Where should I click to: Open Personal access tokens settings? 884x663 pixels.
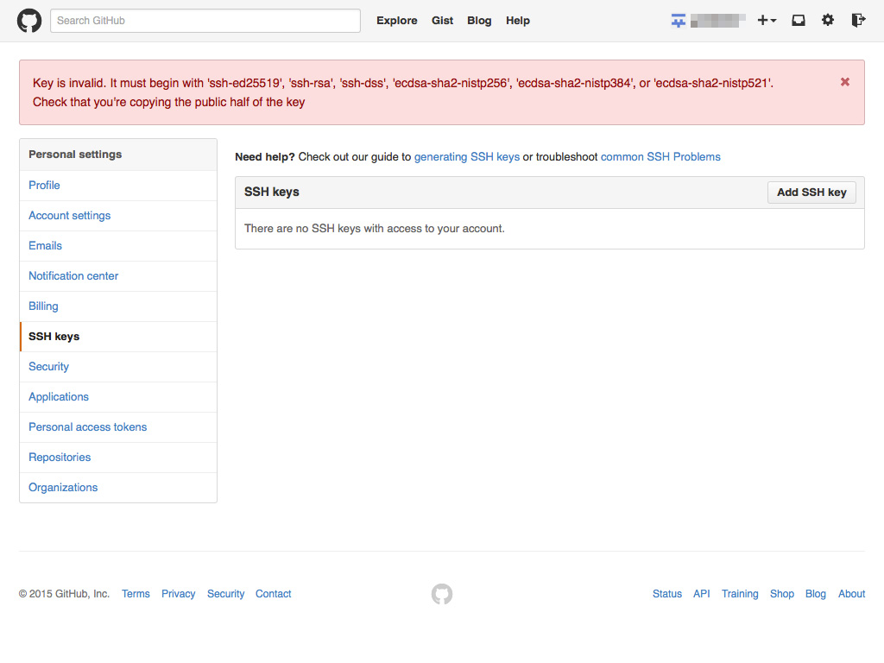coord(88,427)
